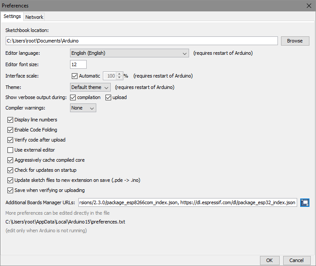This screenshot has width=316, height=266.
Task: Uncheck verbose output during compilation
Action: coord(73,97)
